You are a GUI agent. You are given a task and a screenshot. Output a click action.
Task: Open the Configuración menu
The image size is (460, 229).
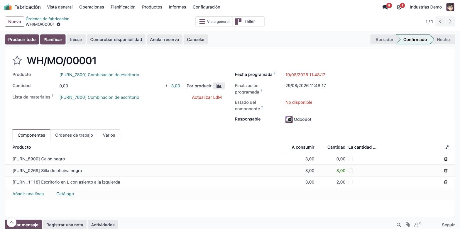206,7
